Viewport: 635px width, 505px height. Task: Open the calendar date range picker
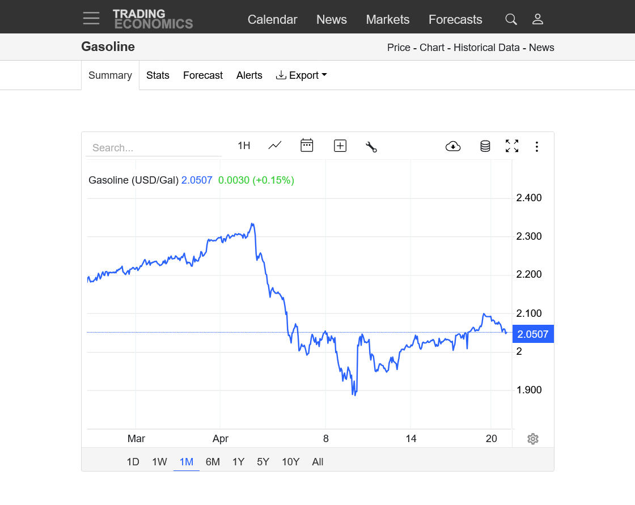click(307, 146)
